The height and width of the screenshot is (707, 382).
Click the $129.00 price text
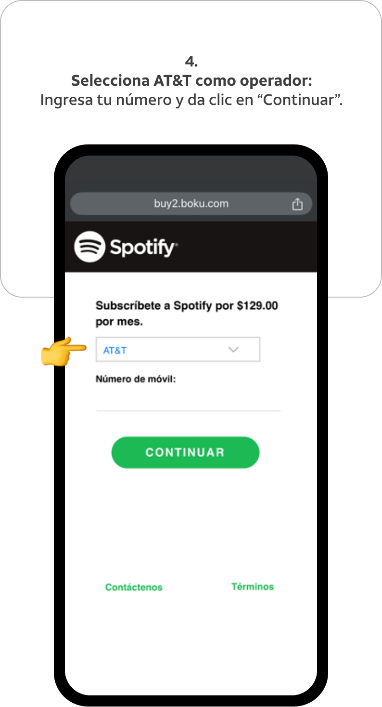click(257, 305)
